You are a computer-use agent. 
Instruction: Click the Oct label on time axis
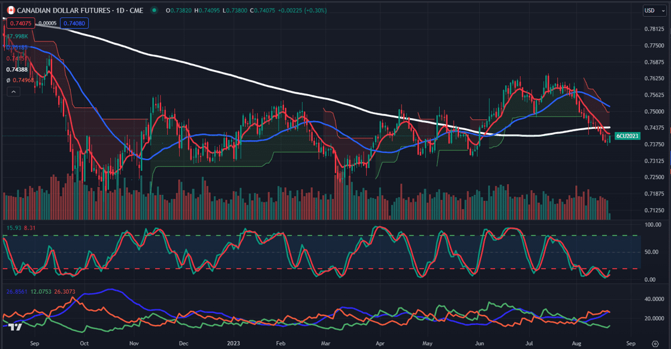pos(84,344)
